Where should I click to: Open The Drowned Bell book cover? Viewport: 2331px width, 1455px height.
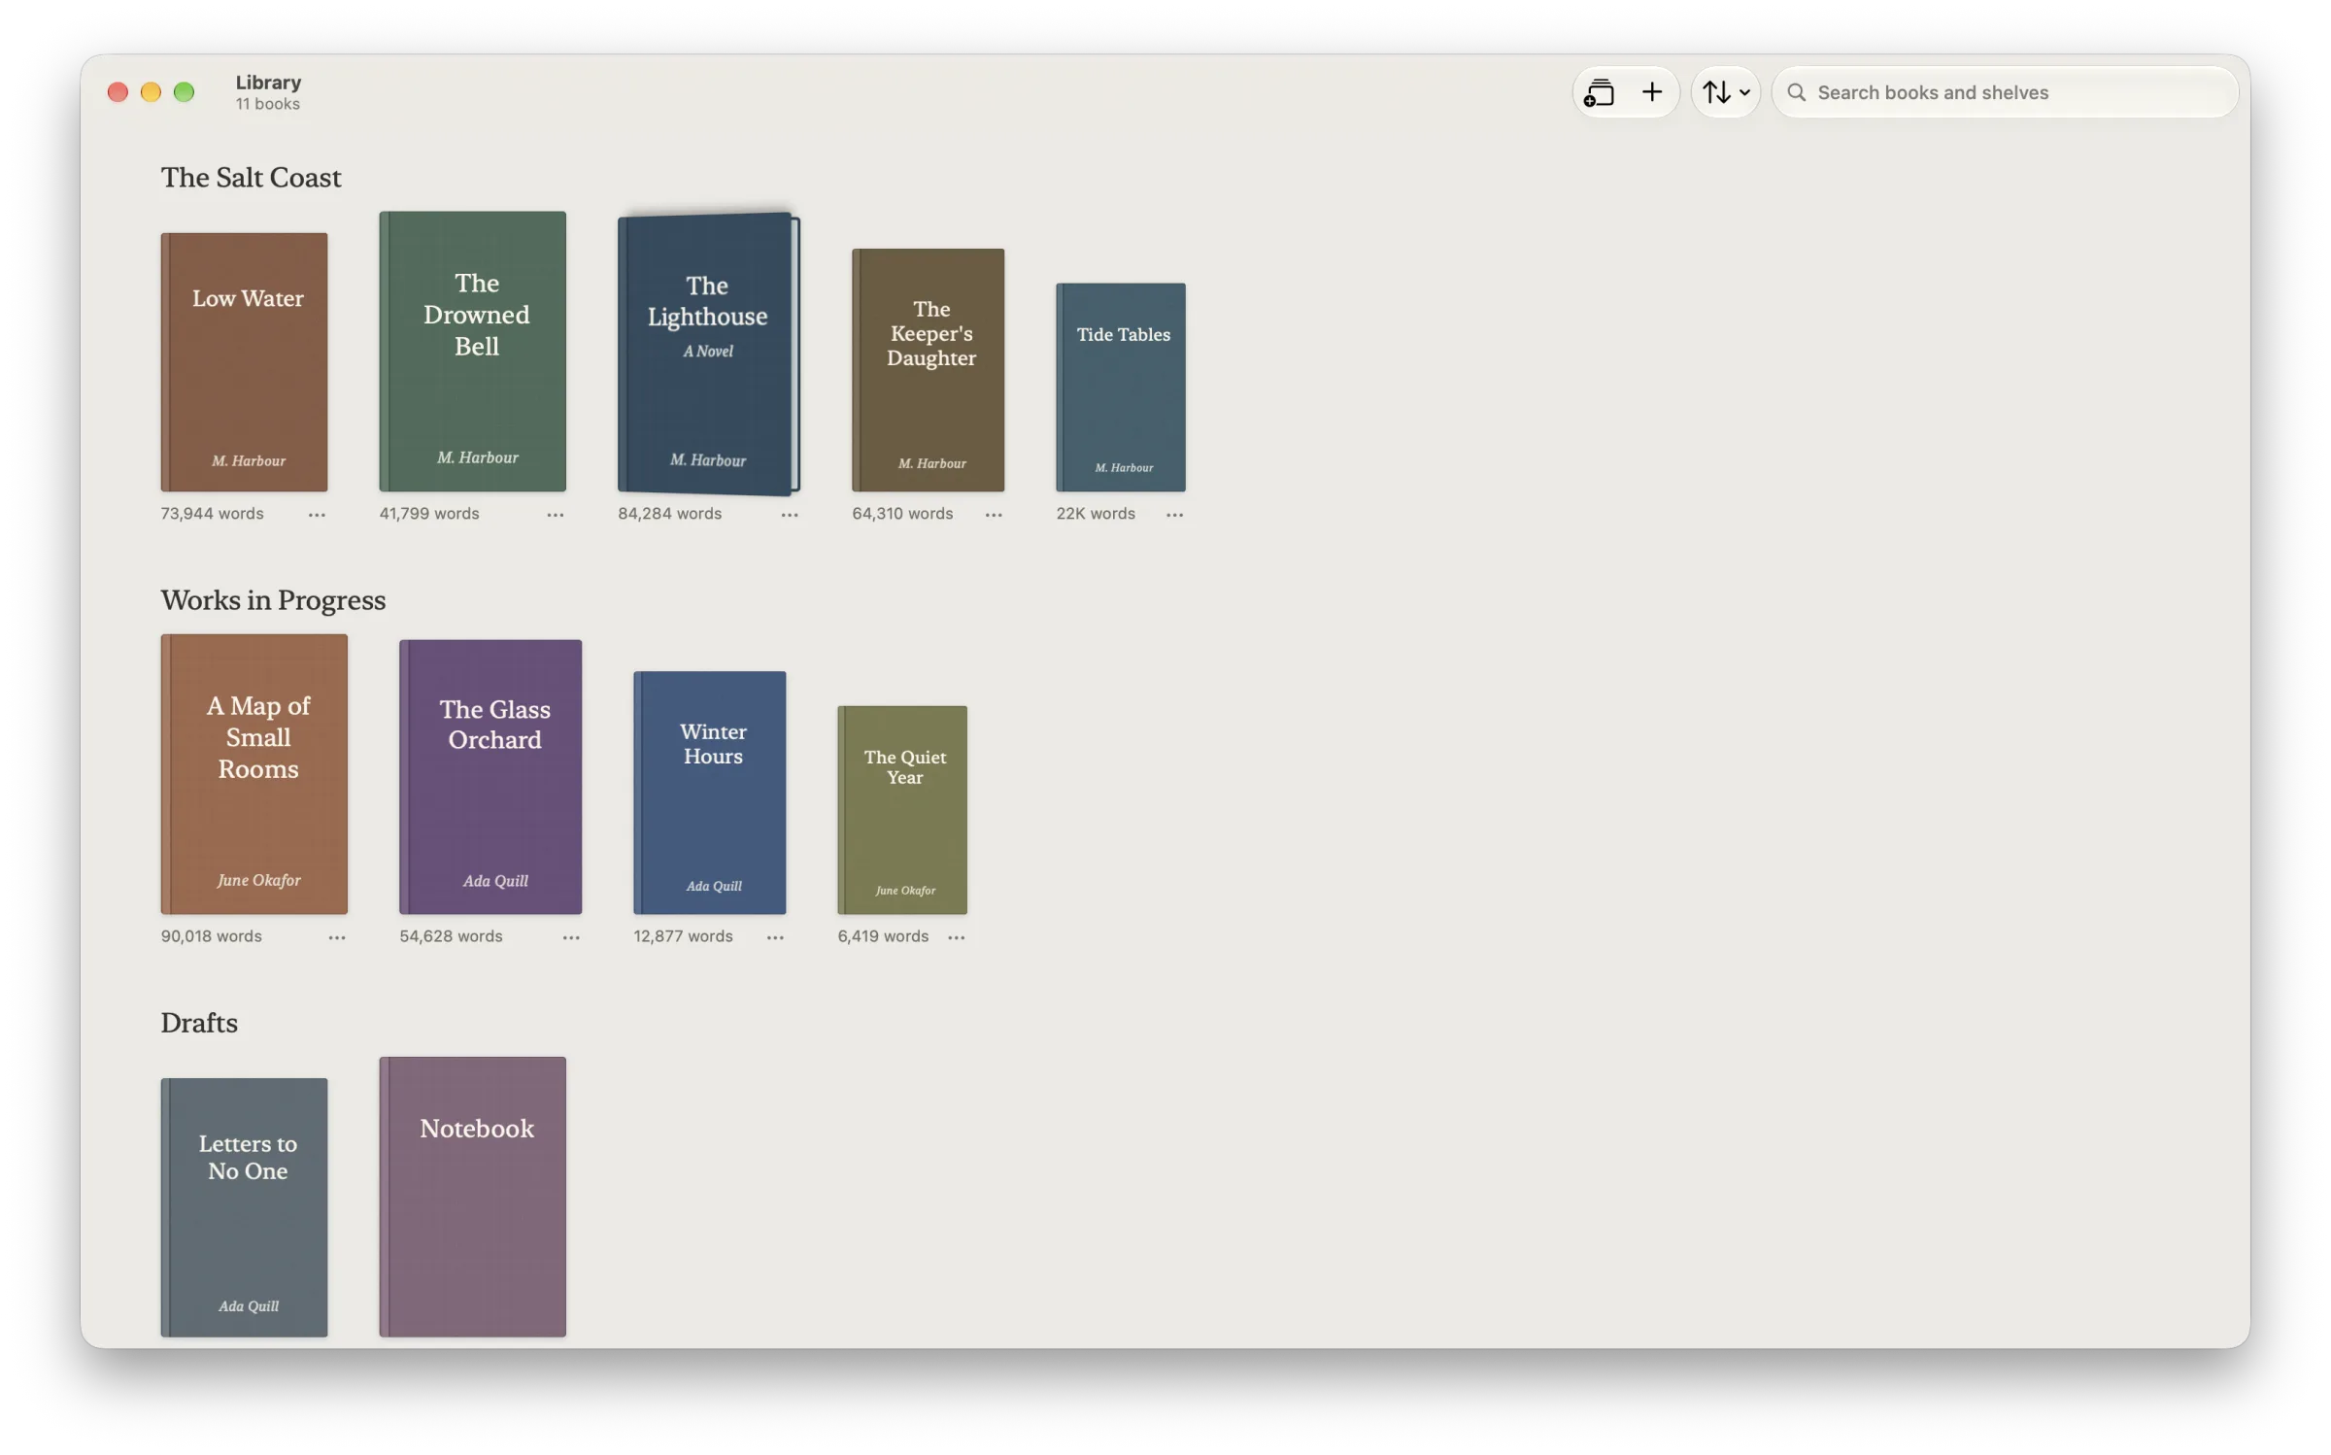click(473, 352)
